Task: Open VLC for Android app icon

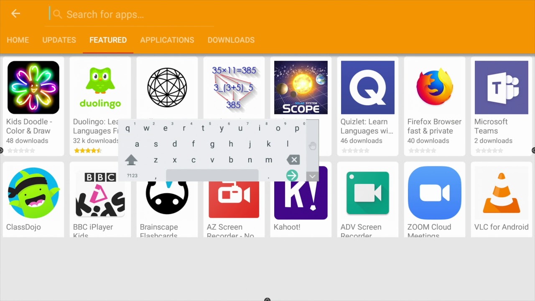Action: (502, 193)
